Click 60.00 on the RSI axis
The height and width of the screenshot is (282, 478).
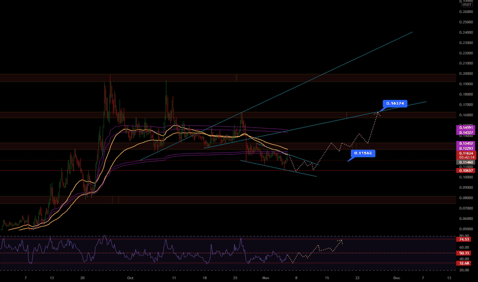click(x=464, y=248)
